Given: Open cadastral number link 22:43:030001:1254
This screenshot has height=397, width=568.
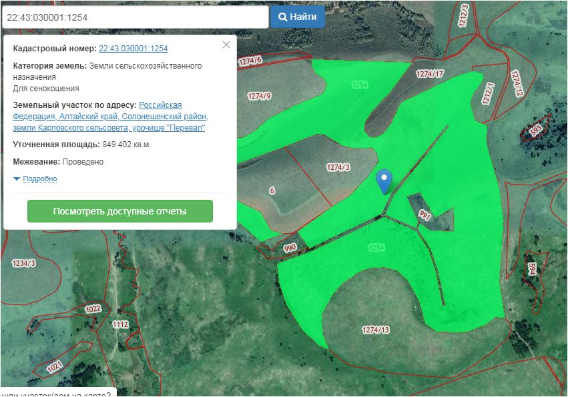Looking at the screenshot, I should coord(133,49).
